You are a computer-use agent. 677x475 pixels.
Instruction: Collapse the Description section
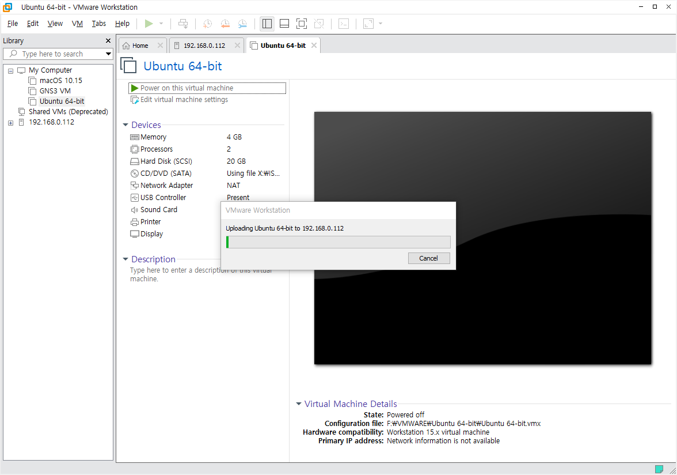click(x=125, y=259)
